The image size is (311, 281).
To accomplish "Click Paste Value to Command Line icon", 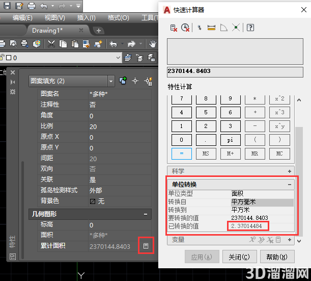I will (x=200, y=28).
